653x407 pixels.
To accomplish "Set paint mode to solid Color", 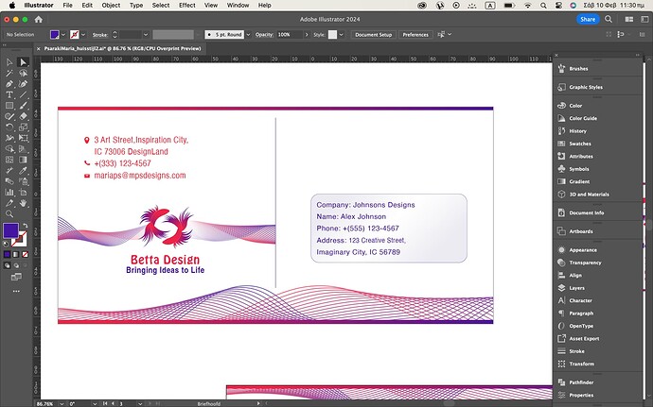I will pyautogui.click(x=7, y=254).
